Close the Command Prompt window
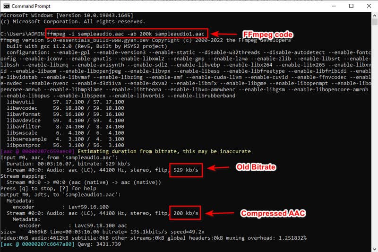The width and height of the screenshot is (378, 252). coord(370,6)
